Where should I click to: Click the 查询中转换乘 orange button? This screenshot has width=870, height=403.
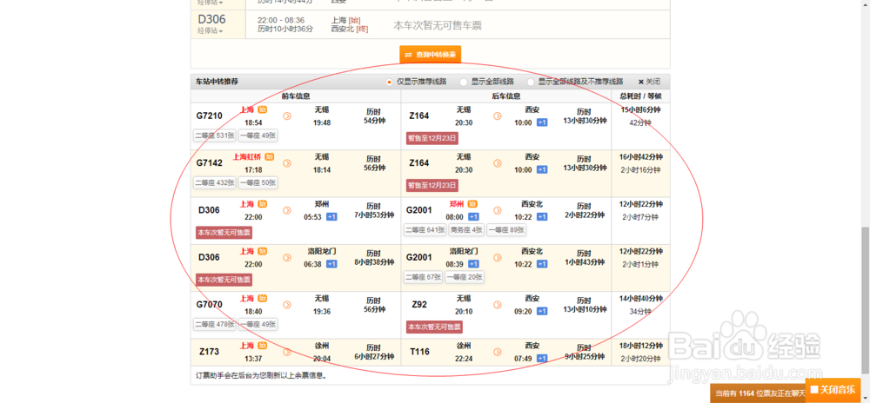pos(430,54)
